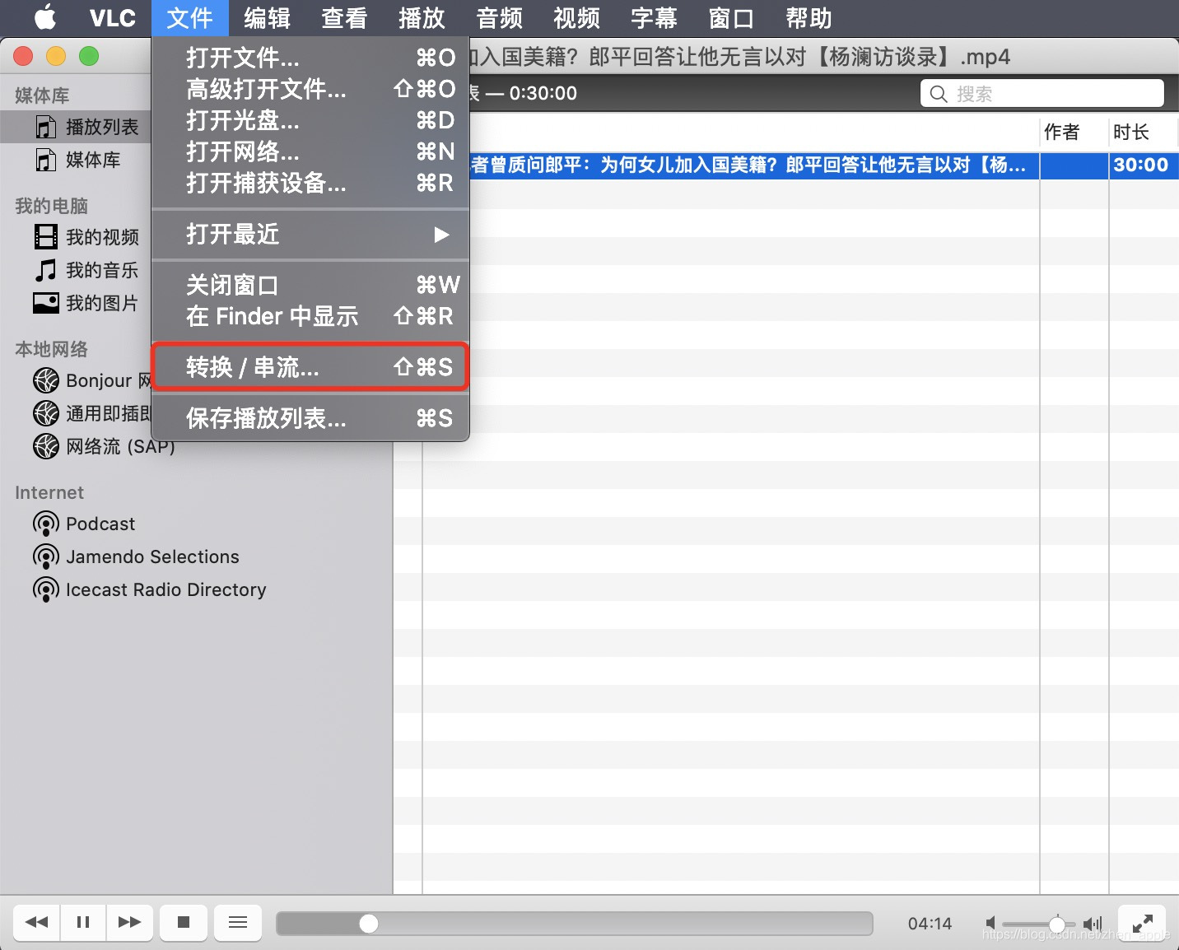The image size is (1179, 950).
Task: Click the Icecast Radio Directory icon
Action: coord(46,589)
